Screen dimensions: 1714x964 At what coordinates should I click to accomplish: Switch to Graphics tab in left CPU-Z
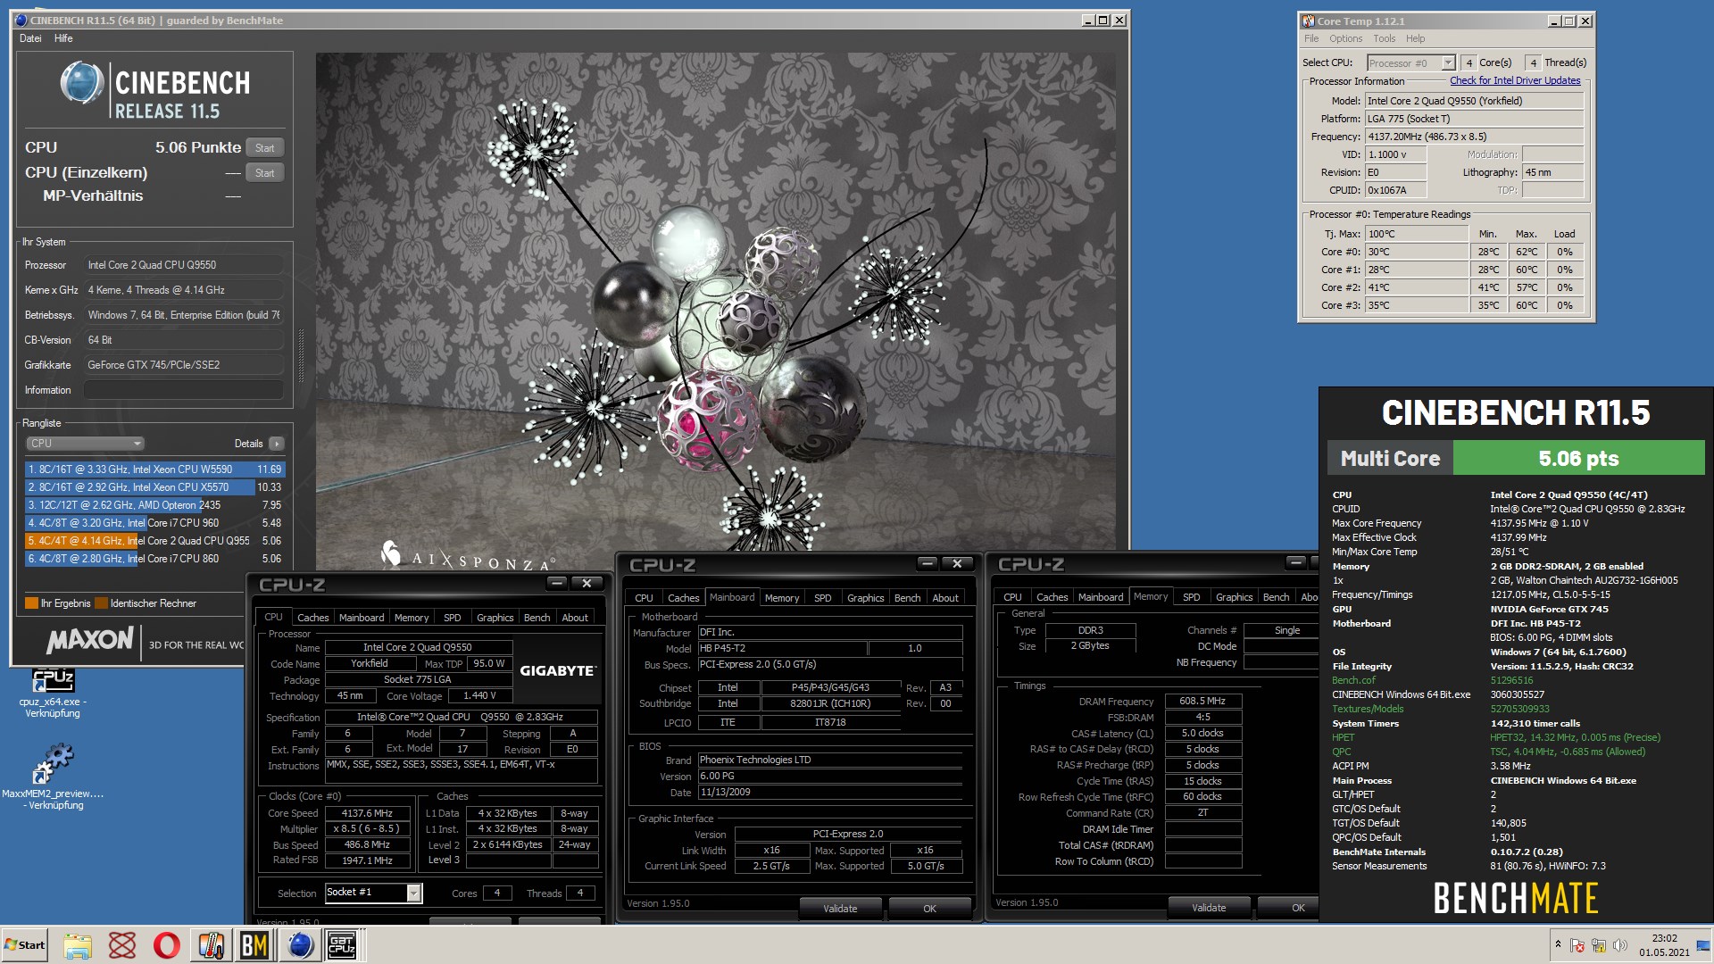[x=495, y=618]
